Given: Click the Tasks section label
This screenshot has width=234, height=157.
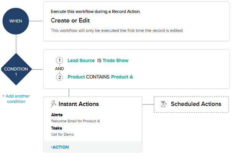Looking at the screenshot, I should 56,128.
